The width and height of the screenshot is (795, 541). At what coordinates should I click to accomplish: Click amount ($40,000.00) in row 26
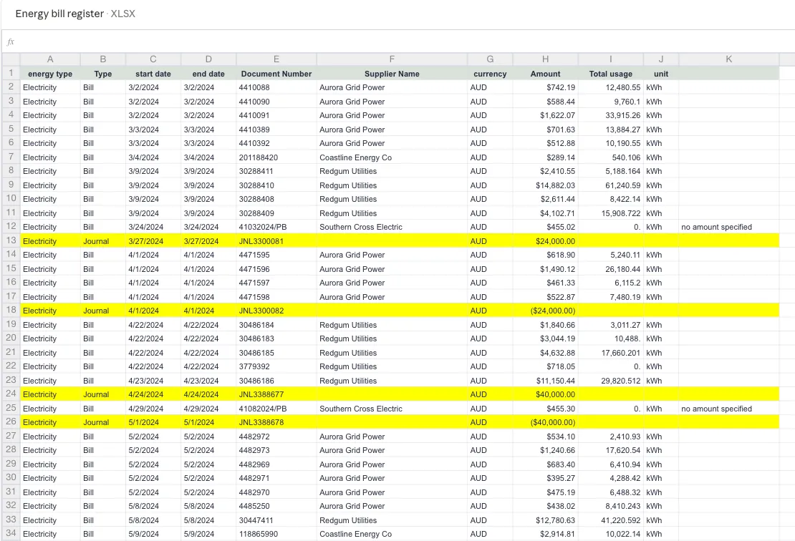(546, 422)
